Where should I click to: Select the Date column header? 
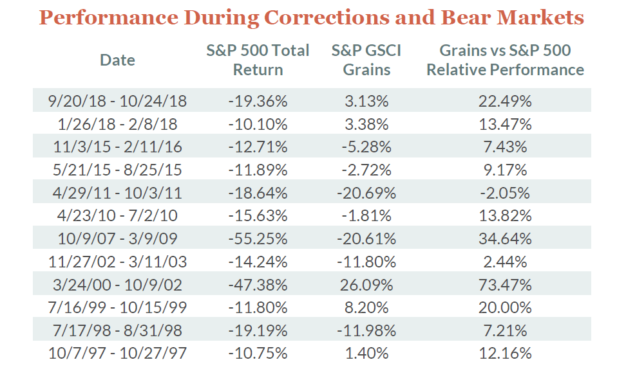tap(118, 60)
